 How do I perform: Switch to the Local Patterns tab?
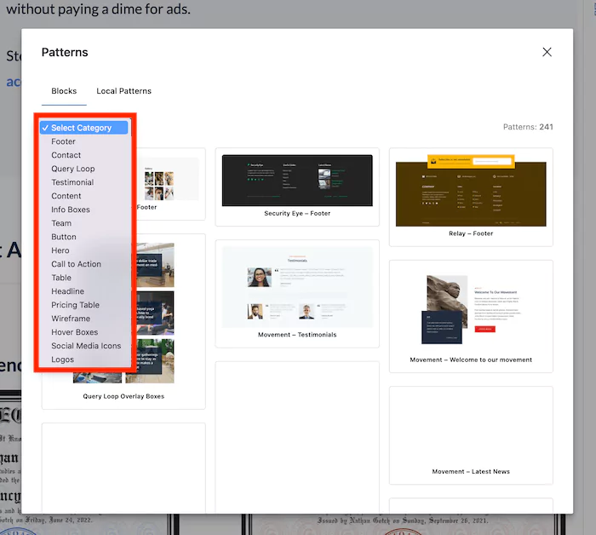(x=123, y=91)
